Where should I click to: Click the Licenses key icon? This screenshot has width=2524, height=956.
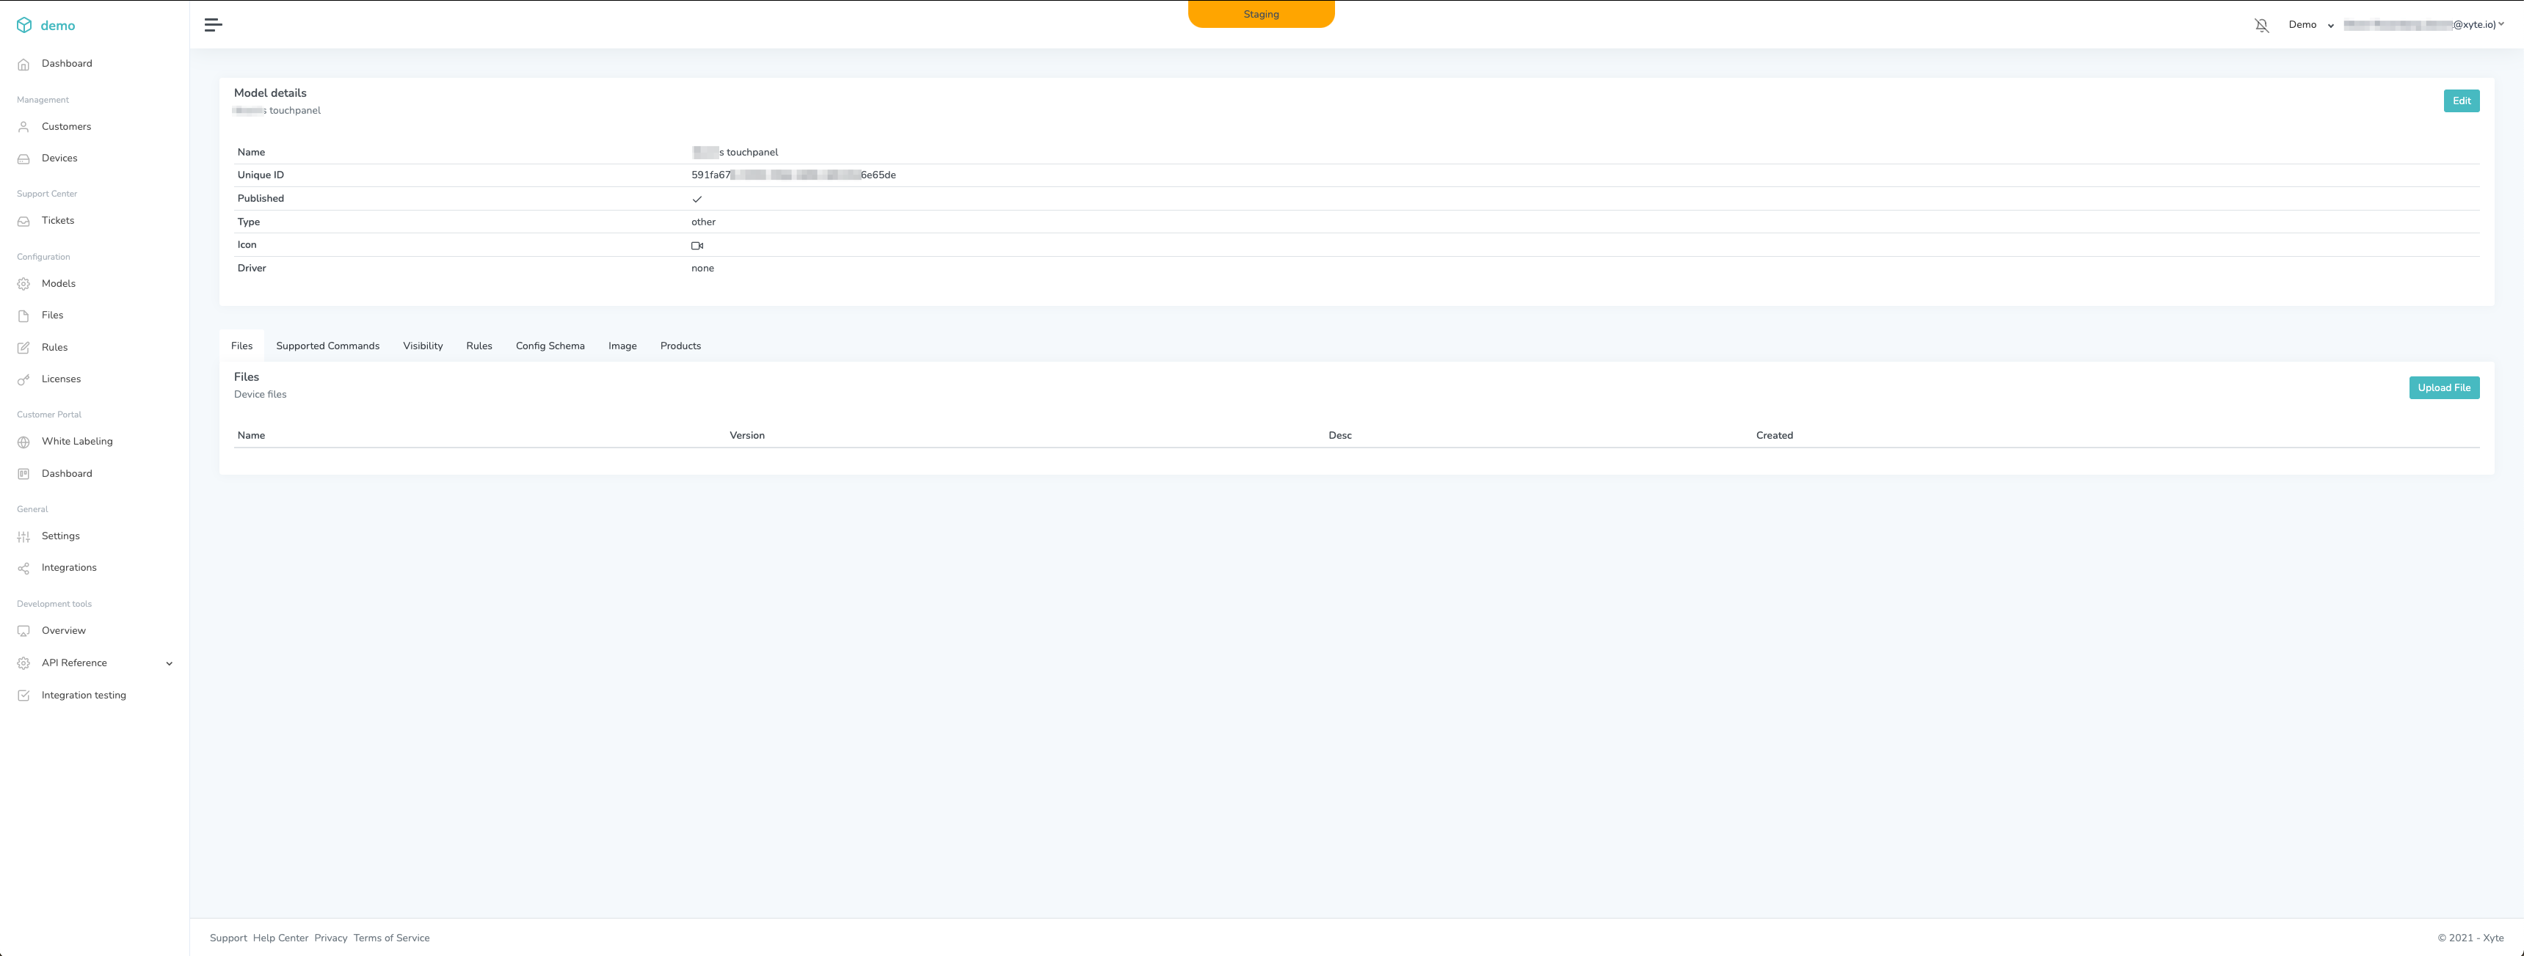(23, 380)
